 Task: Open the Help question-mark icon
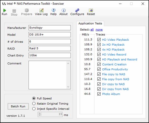click(53, 10)
